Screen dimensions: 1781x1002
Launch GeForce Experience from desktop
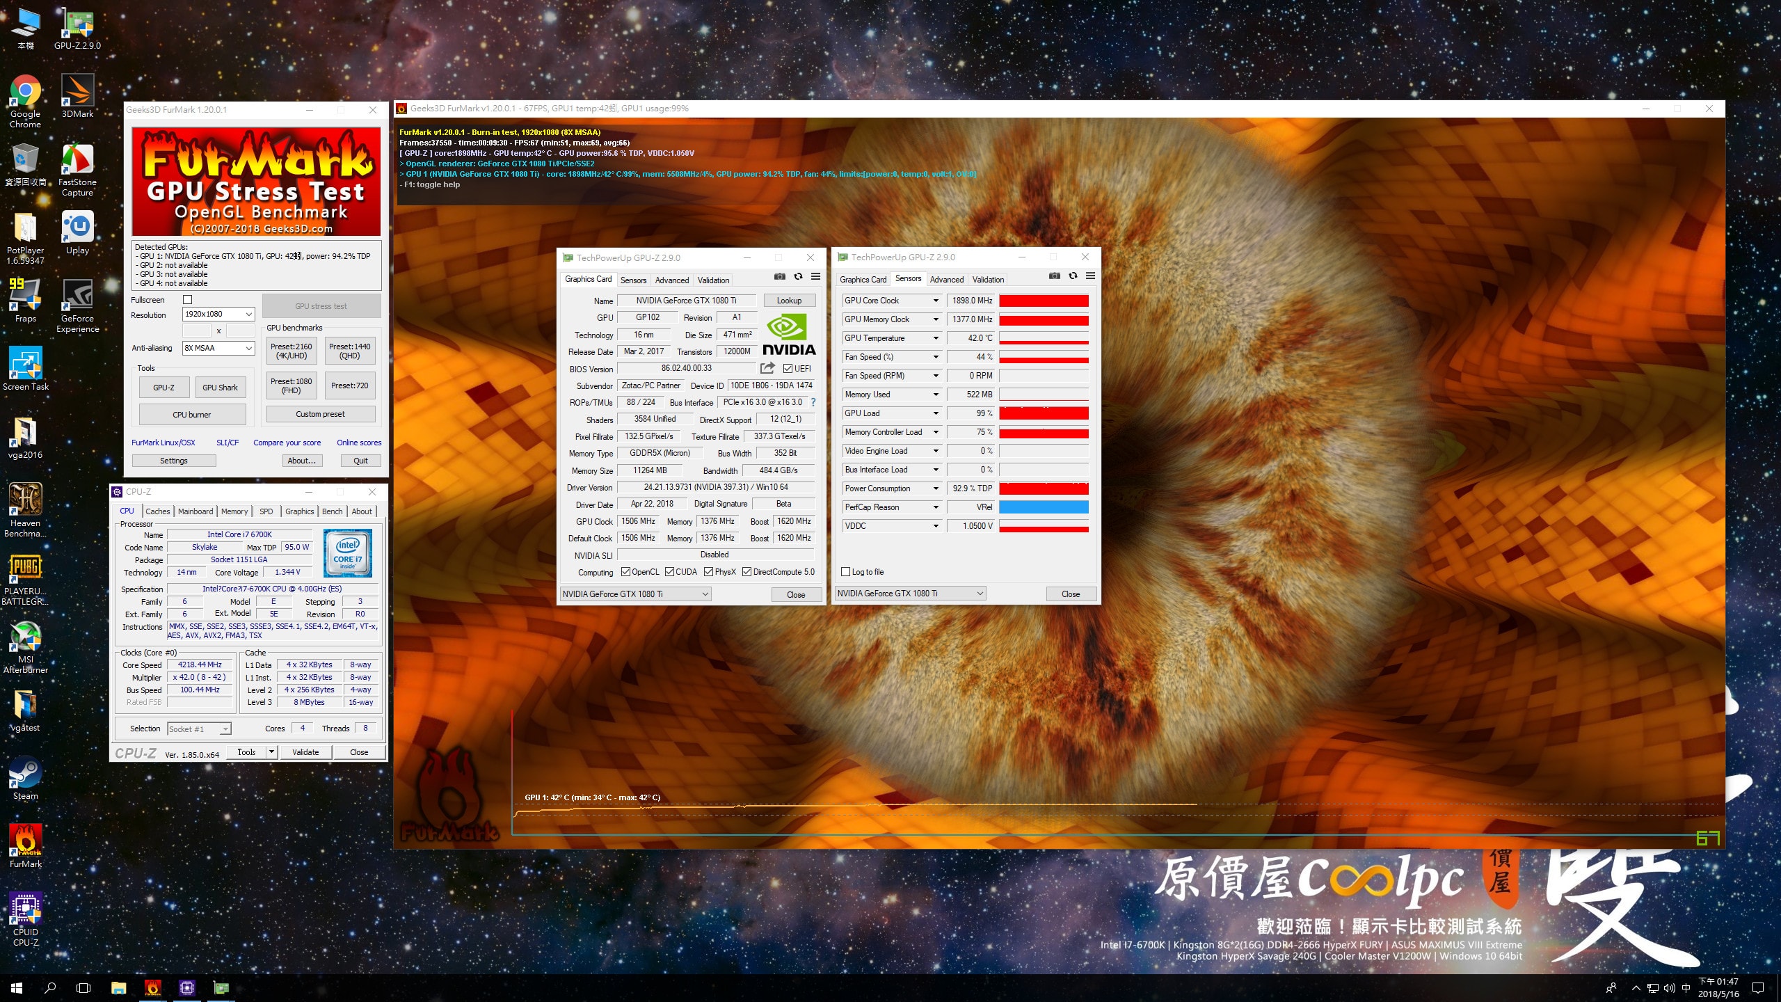click(77, 307)
